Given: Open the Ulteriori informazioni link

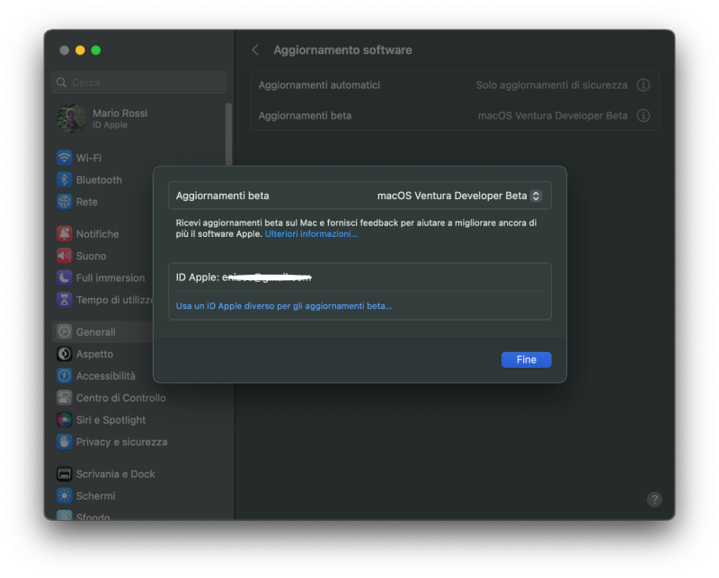Looking at the screenshot, I should (311, 234).
